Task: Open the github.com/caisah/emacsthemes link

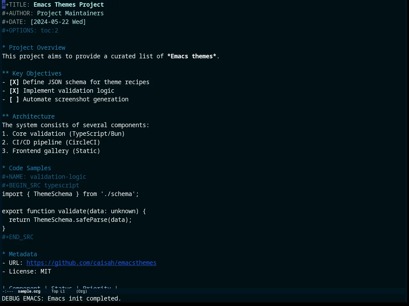Action: click(91, 263)
